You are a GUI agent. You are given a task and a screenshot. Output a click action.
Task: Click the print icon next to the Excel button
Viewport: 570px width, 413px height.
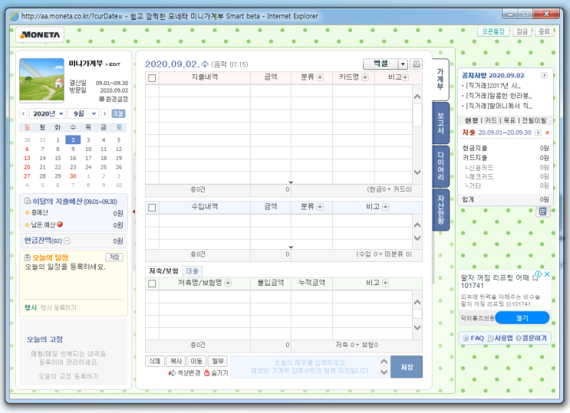point(417,64)
